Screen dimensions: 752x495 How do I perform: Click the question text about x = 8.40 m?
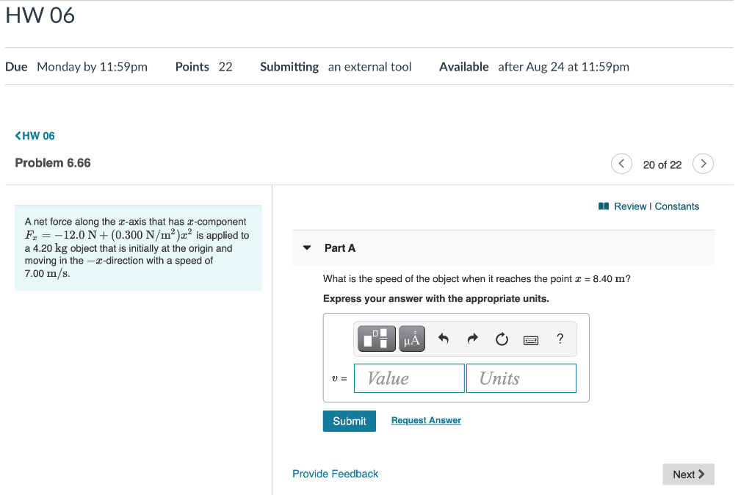coord(477,279)
